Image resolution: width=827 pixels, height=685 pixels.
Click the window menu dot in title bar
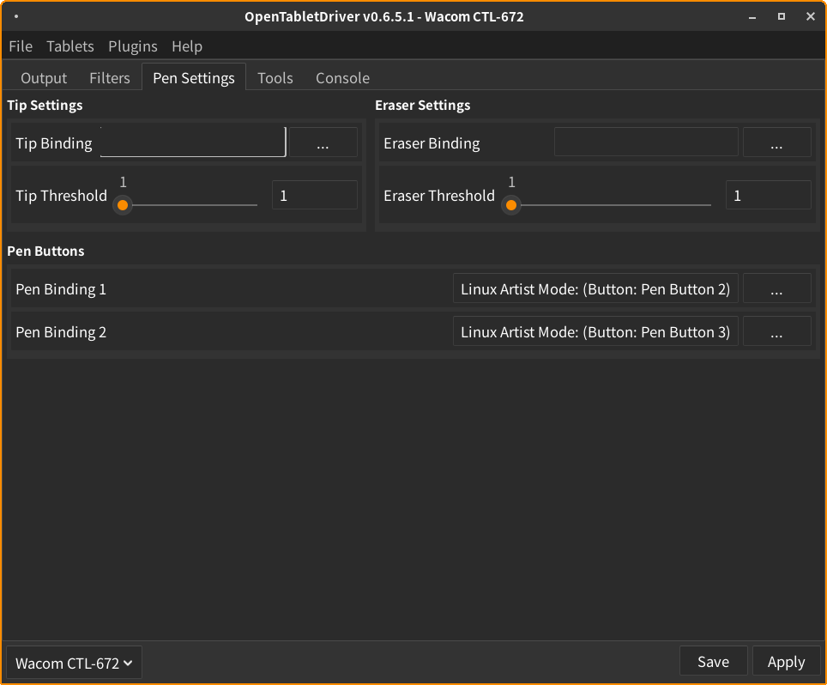[x=16, y=16]
